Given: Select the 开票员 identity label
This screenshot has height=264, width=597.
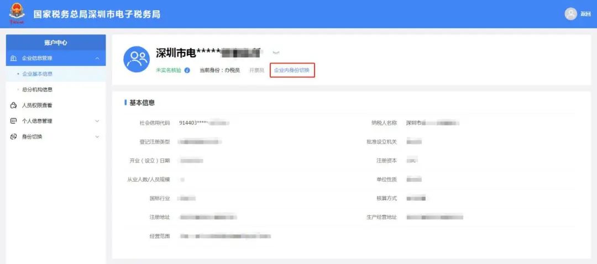Looking at the screenshot, I should click(256, 71).
